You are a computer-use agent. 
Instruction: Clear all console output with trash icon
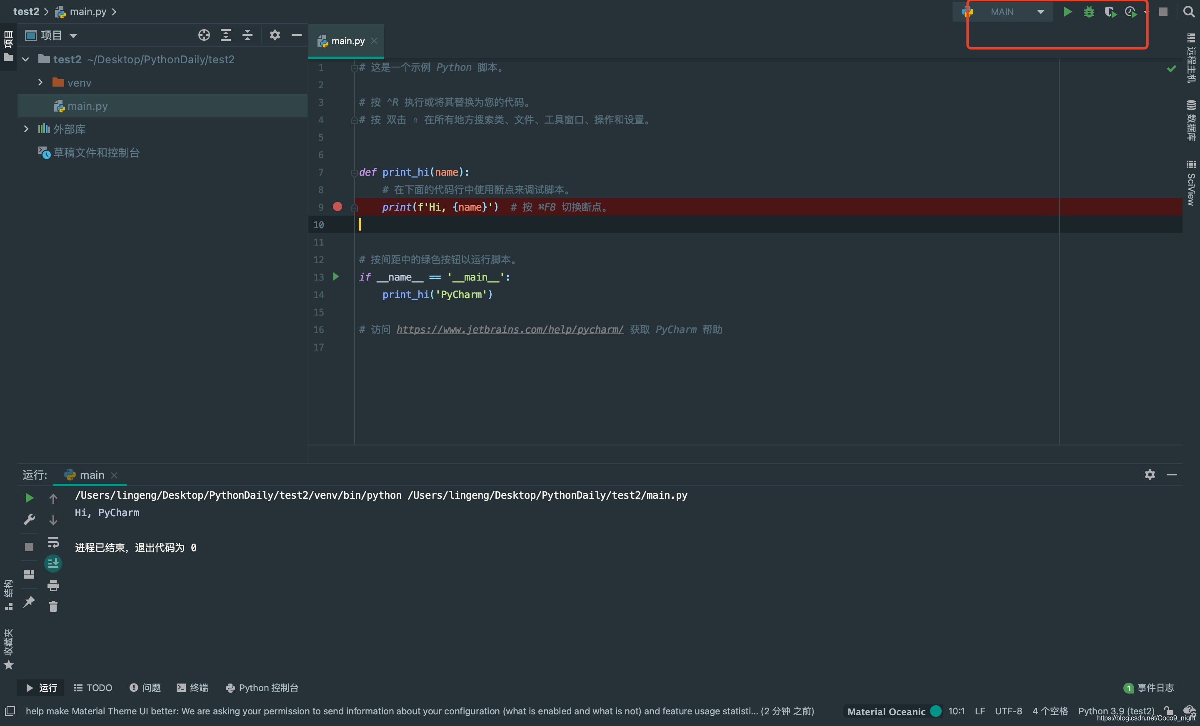(x=53, y=607)
